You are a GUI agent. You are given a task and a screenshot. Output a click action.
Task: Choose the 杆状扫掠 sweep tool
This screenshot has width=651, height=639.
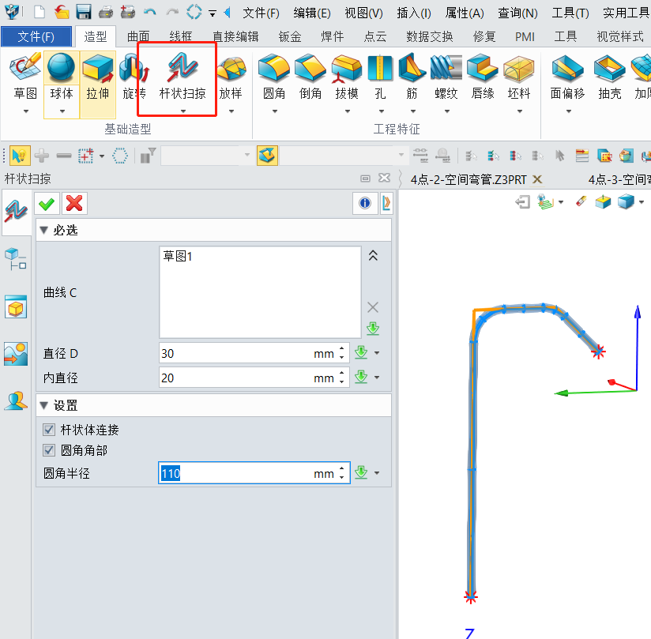coord(183,77)
